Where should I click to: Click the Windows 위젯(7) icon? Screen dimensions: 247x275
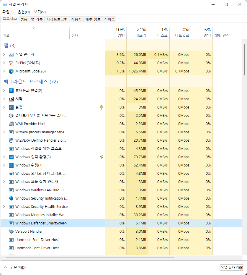click(x=11, y=165)
